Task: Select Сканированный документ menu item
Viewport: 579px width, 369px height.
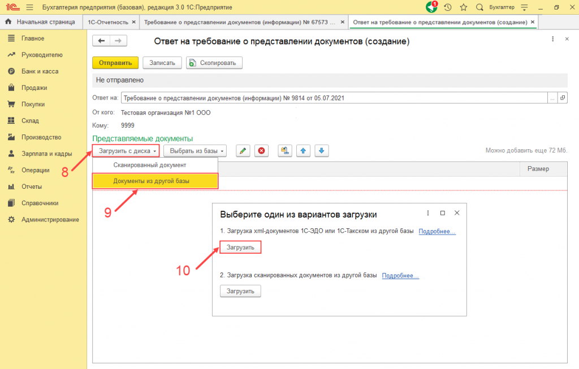Action: coord(155,165)
